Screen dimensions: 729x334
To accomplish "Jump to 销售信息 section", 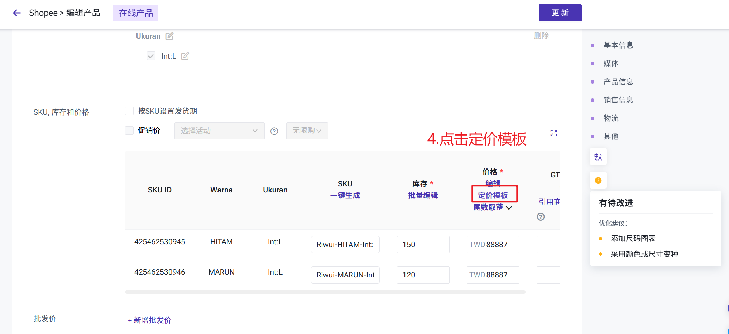I will (x=618, y=100).
